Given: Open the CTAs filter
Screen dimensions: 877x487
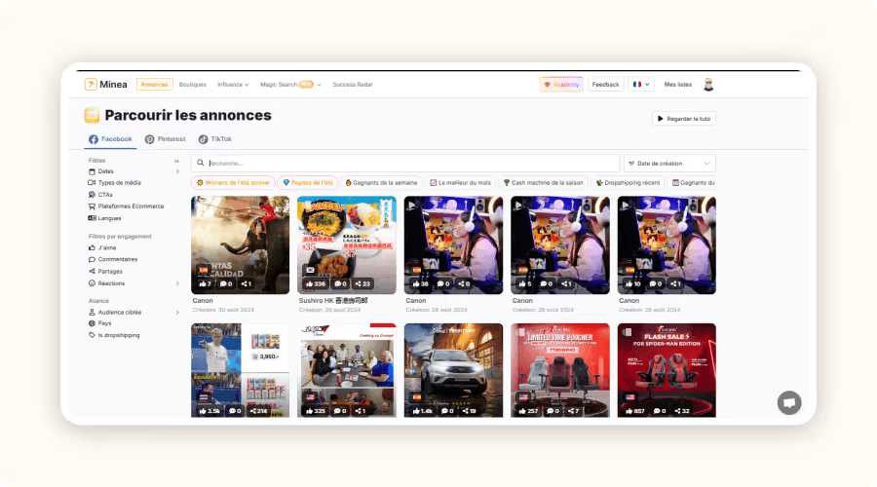Looking at the screenshot, I should 100,195.
